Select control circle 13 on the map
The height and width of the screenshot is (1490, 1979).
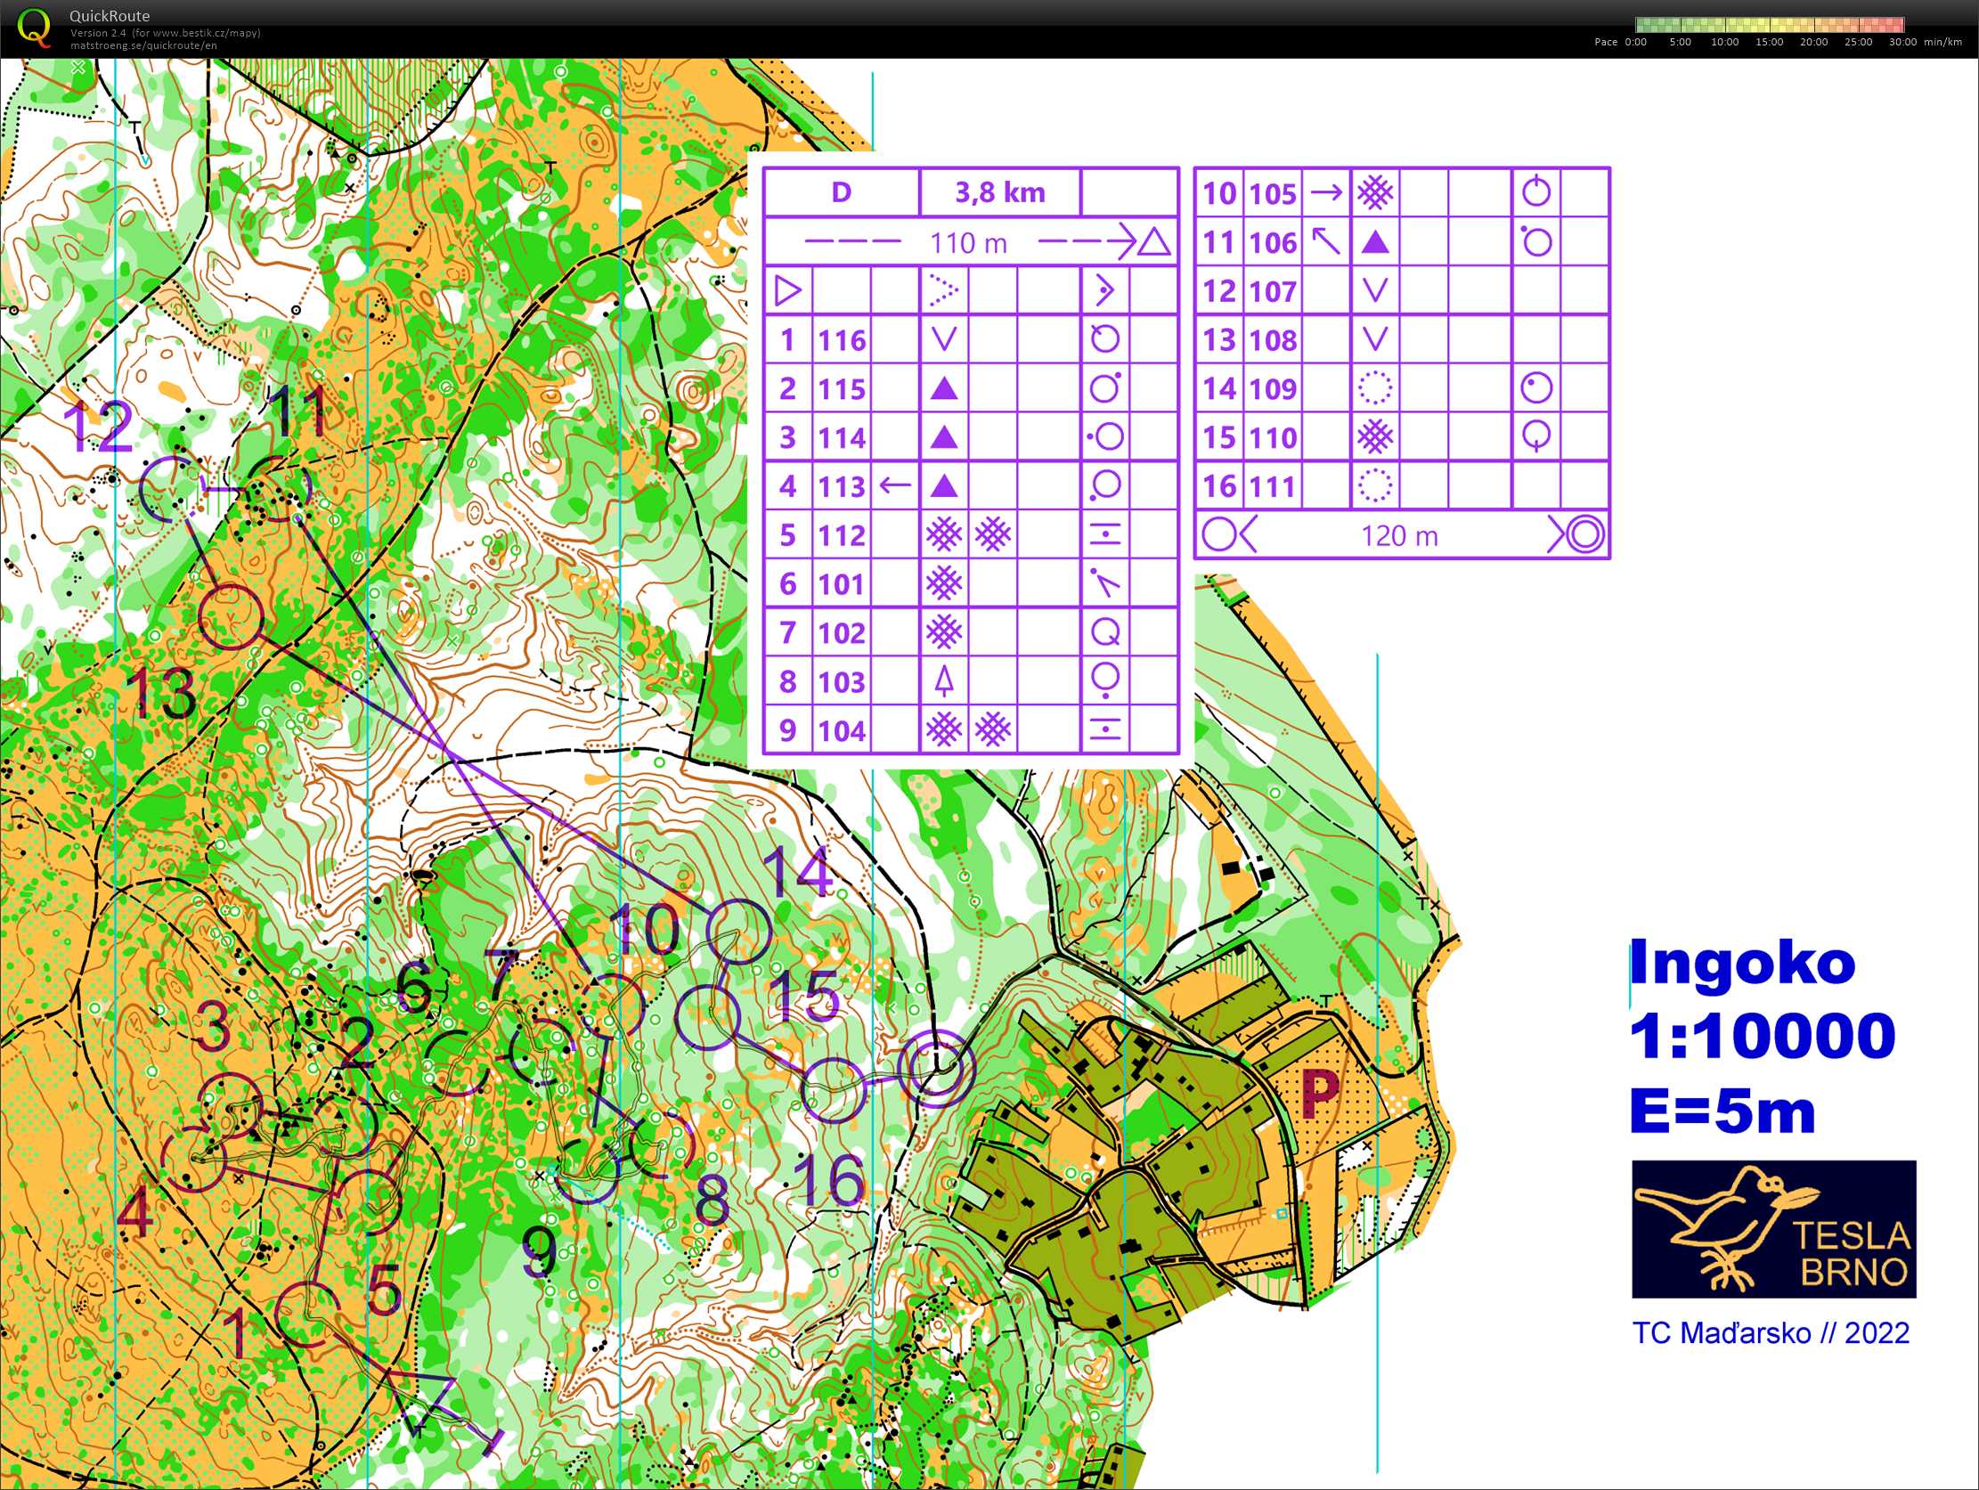(x=230, y=615)
